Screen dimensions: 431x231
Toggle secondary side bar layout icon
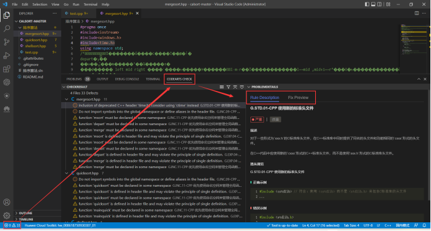(x=379, y=4)
